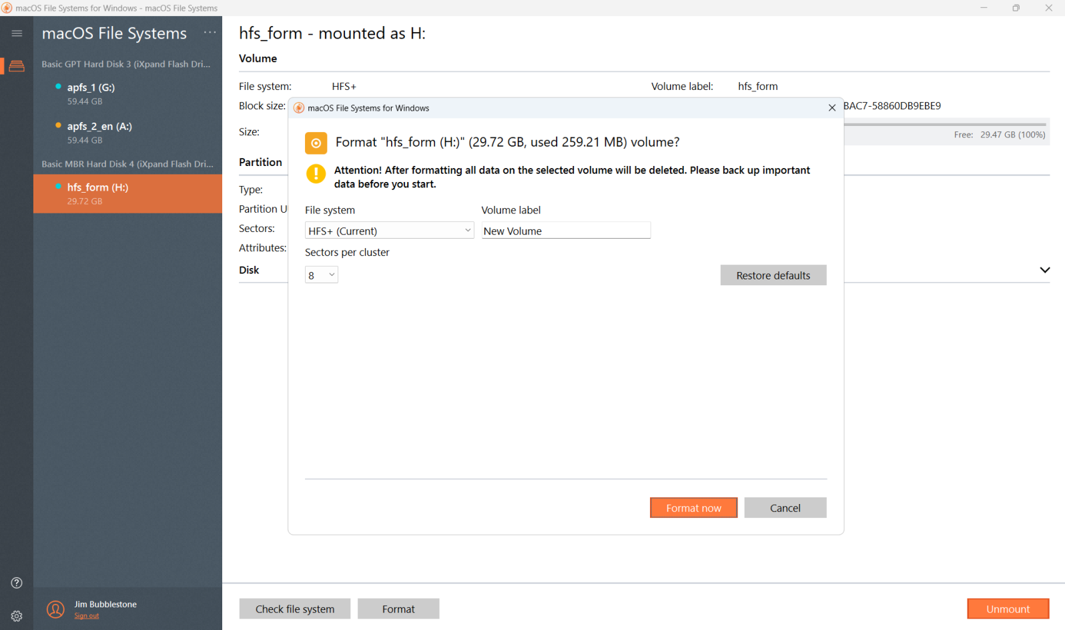Cancel the format dialog
The height and width of the screenshot is (630, 1065).
(x=785, y=508)
